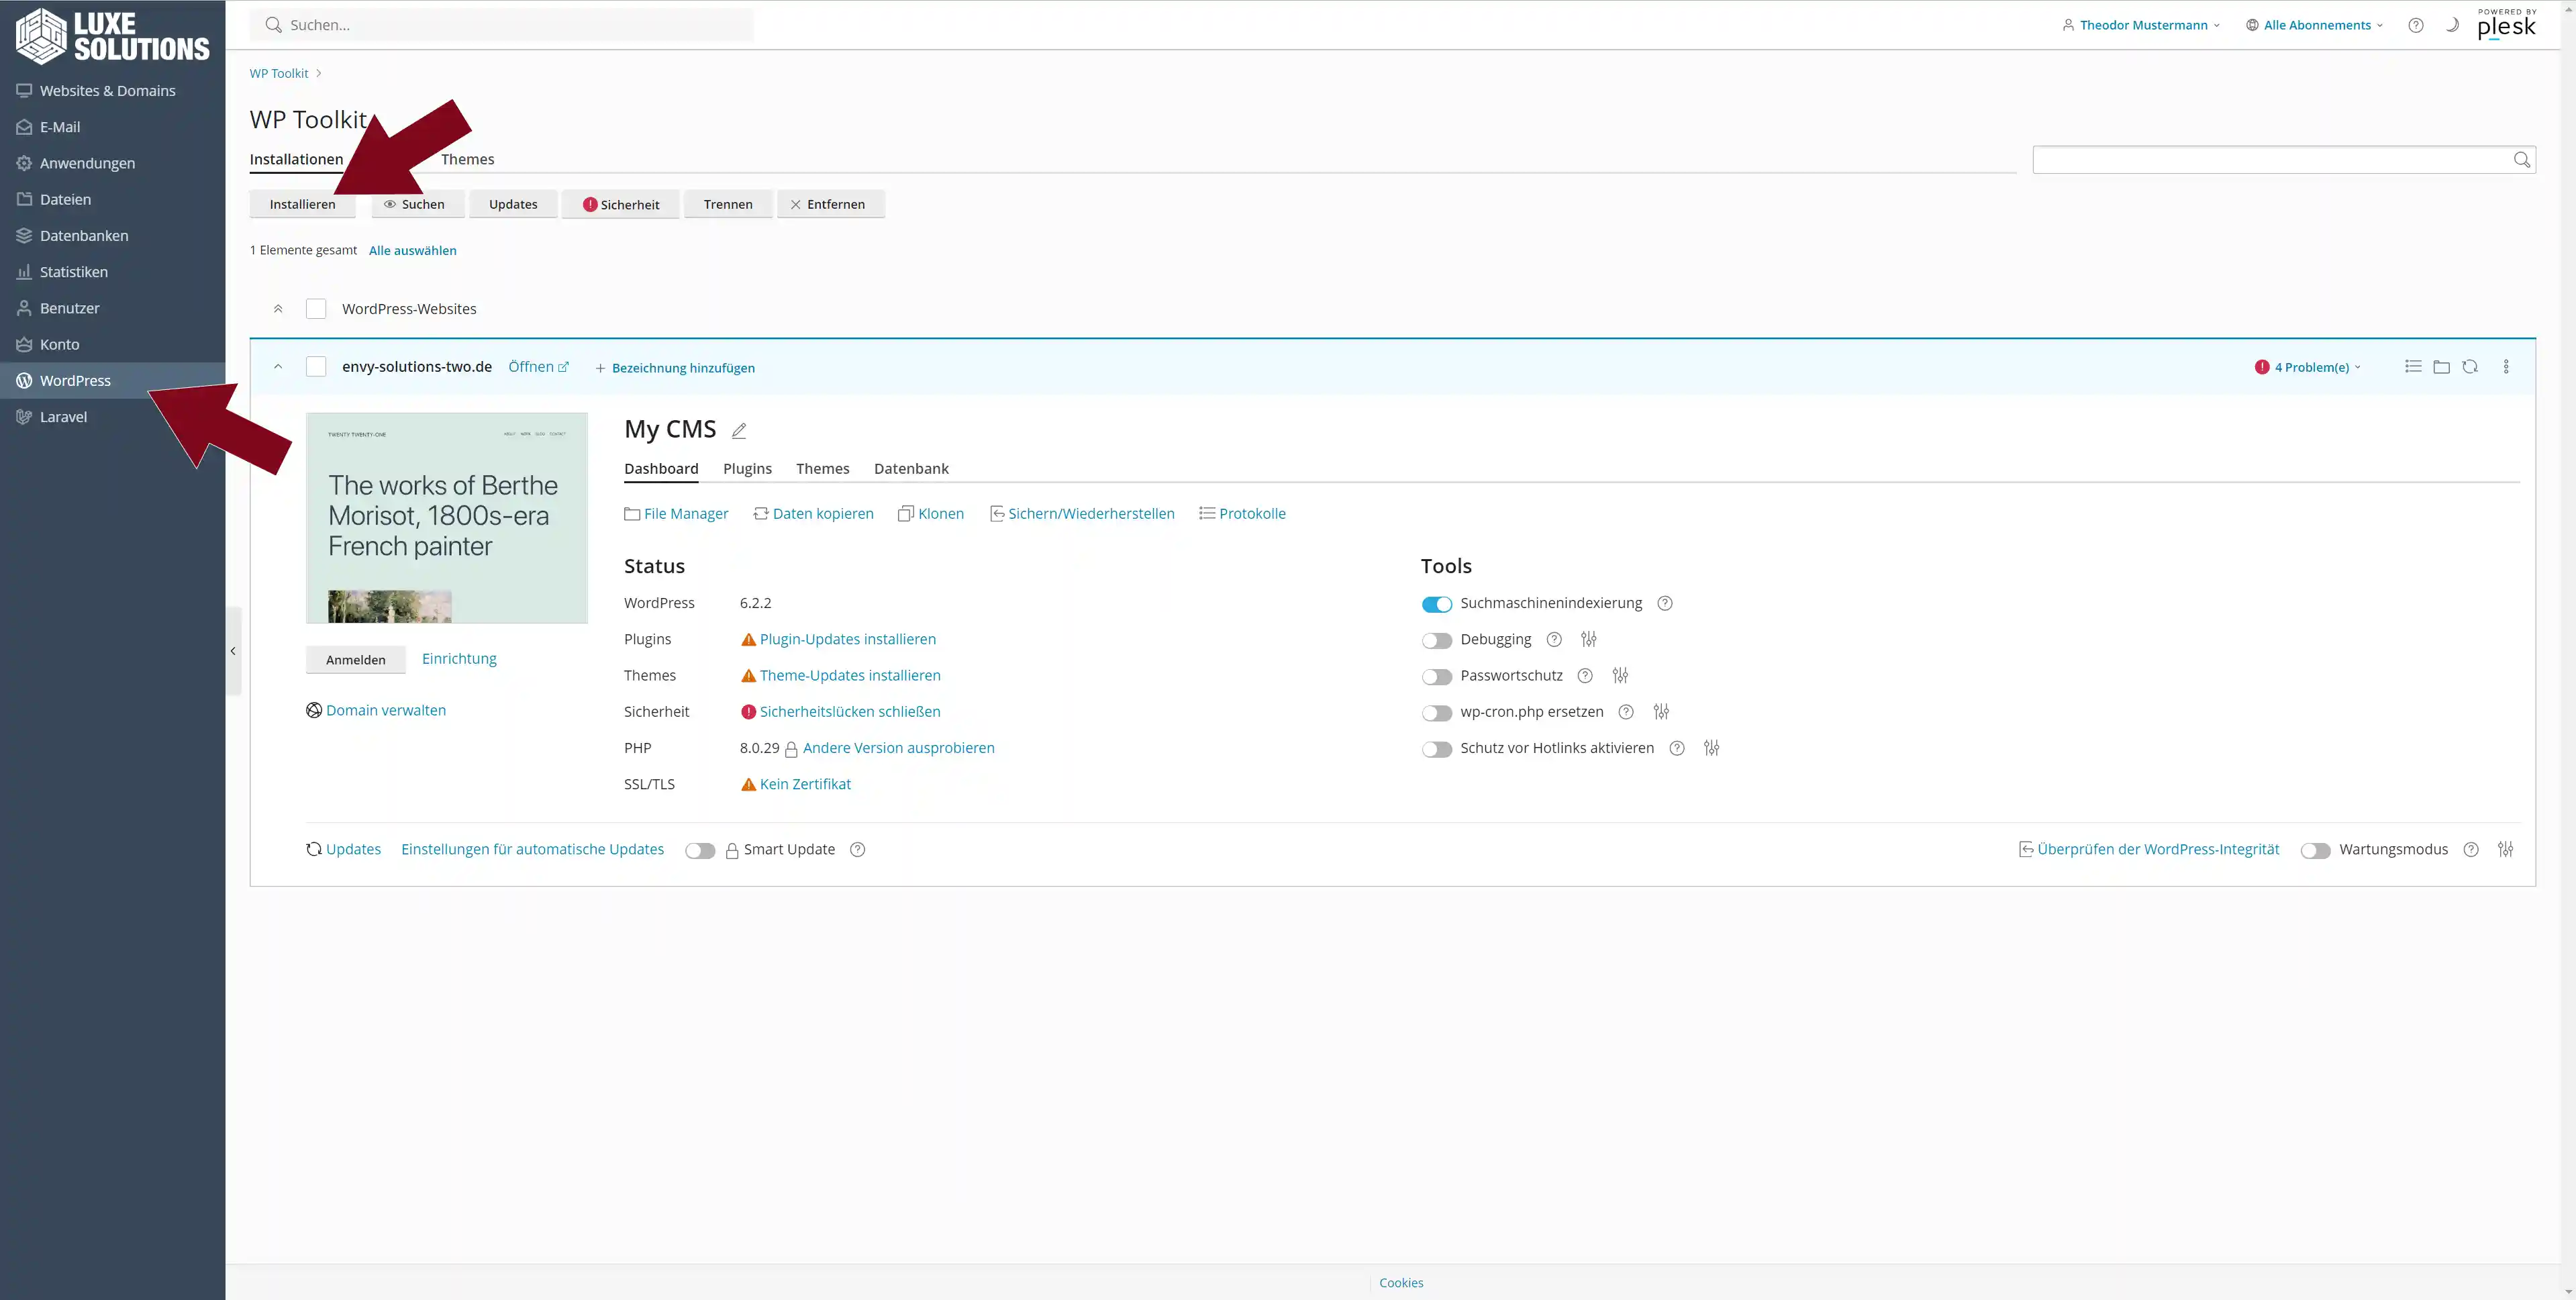Collapse the WordPress-Websites group with the double chevron
This screenshot has width=2576, height=1300.
click(x=278, y=309)
